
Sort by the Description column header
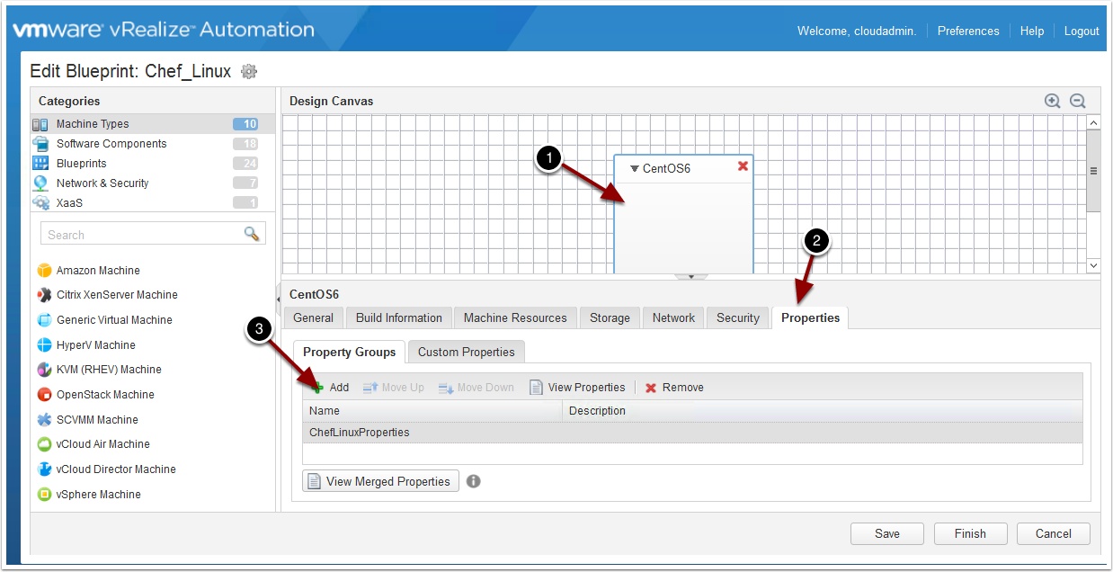coord(823,411)
